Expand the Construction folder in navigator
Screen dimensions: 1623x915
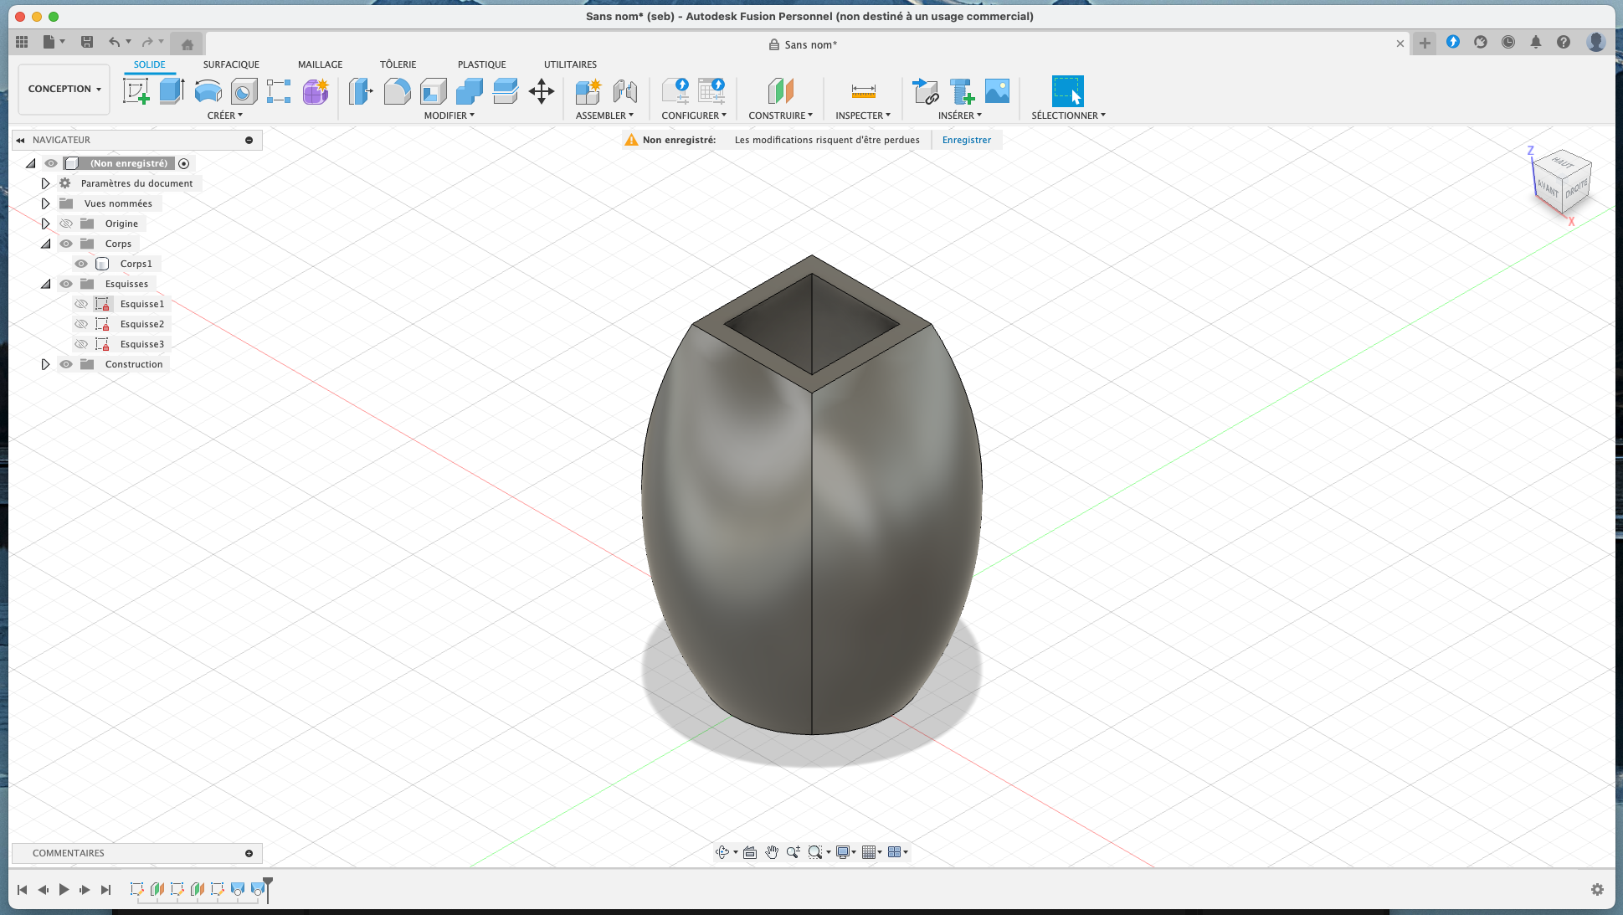(x=45, y=364)
